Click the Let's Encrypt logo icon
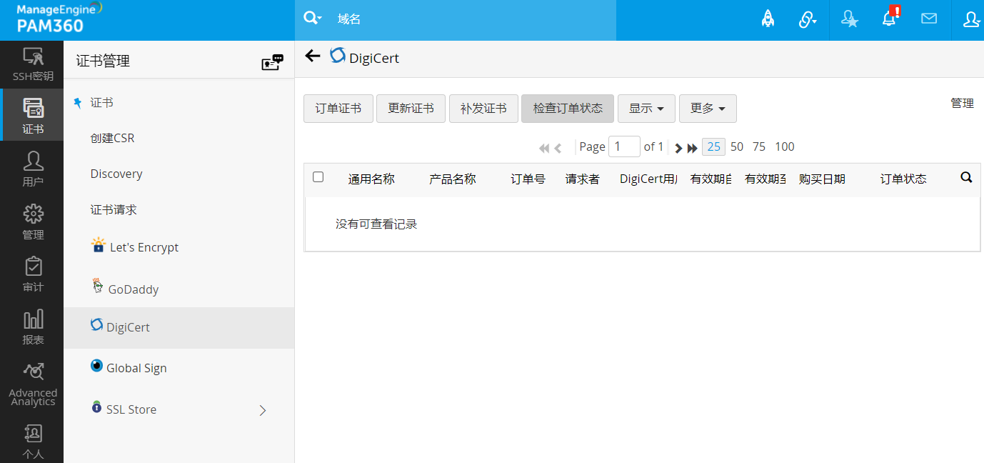Screen dimensions: 984x463 pos(99,246)
